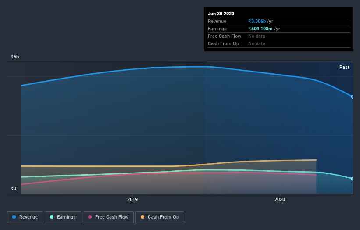
Task: Click the ₹0 y-axis label
Action: [14, 188]
